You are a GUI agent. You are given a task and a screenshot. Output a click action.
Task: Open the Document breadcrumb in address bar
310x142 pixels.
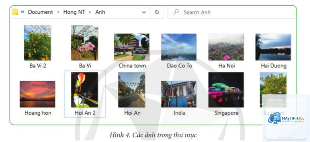[40, 12]
